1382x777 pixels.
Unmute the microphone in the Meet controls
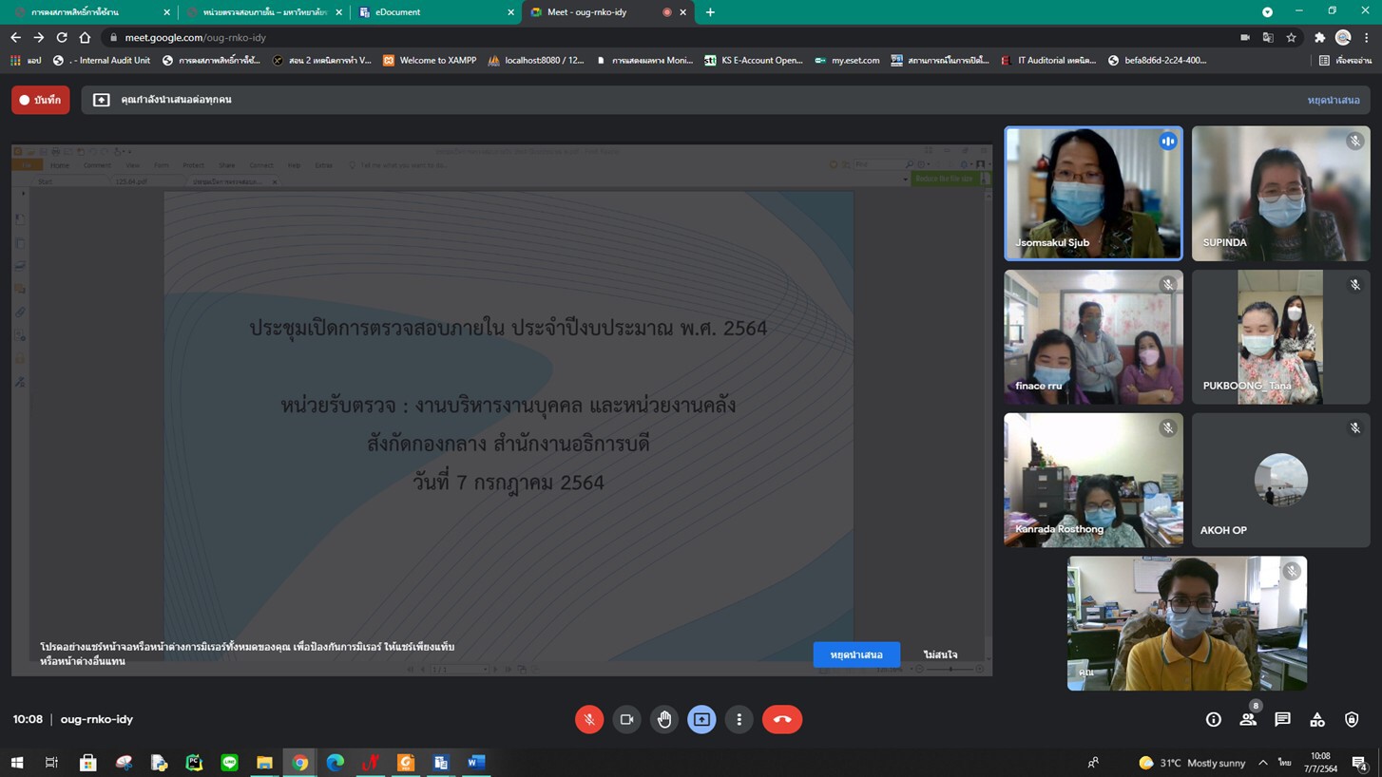pyautogui.click(x=589, y=719)
